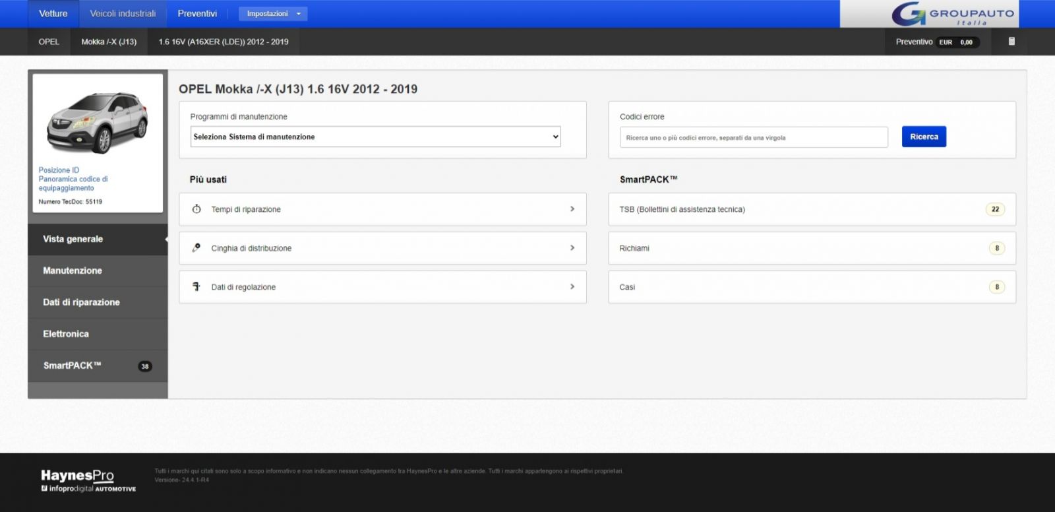
Task: Open the calculator icon next to Preventivo
Action: coord(1011,42)
